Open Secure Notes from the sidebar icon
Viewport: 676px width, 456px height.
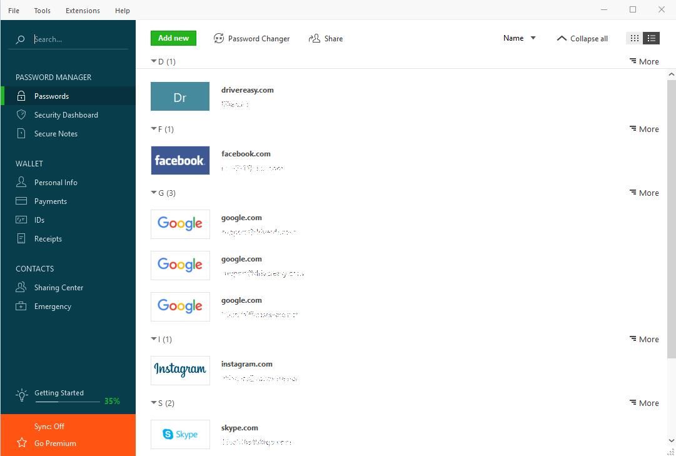click(x=21, y=134)
